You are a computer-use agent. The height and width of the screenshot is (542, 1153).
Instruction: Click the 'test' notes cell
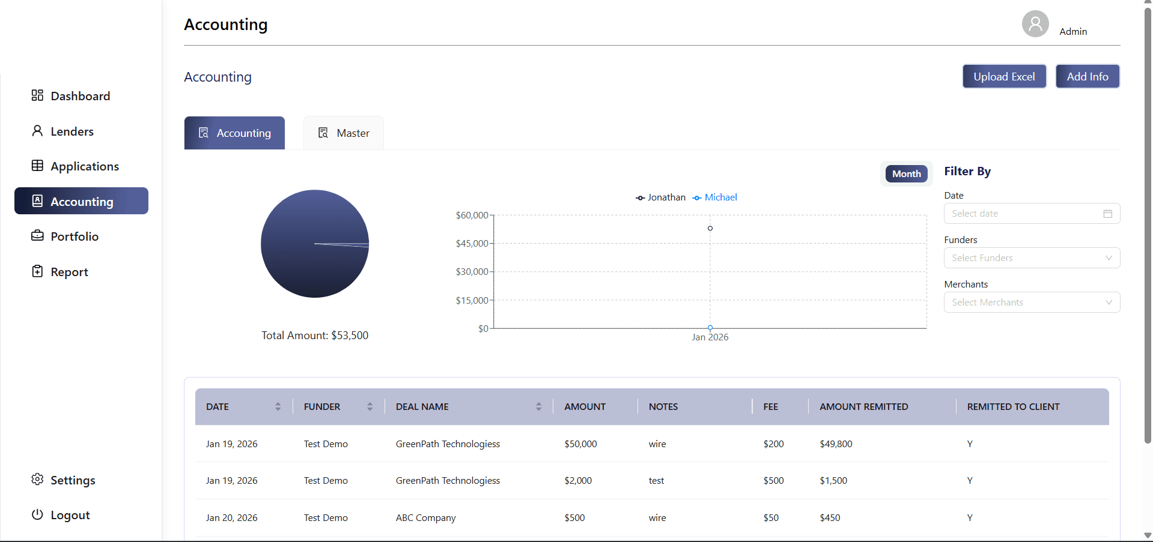[656, 480]
